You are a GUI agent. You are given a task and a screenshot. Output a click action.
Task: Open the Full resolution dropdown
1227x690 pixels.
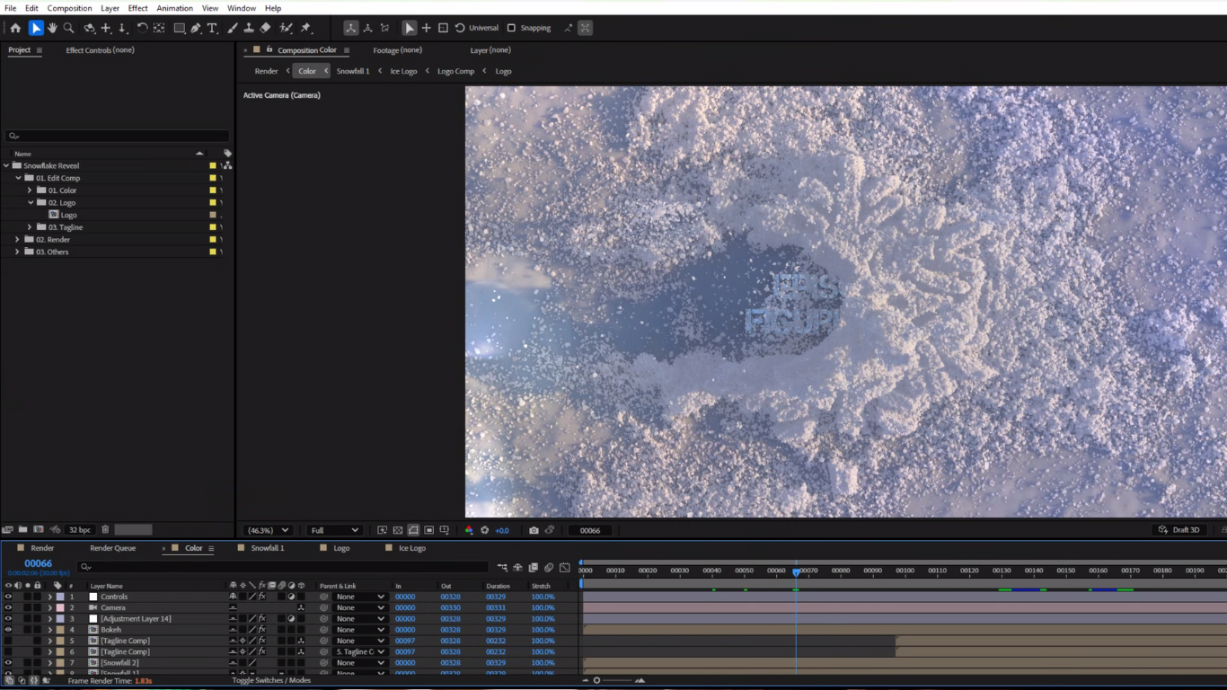[334, 530]
